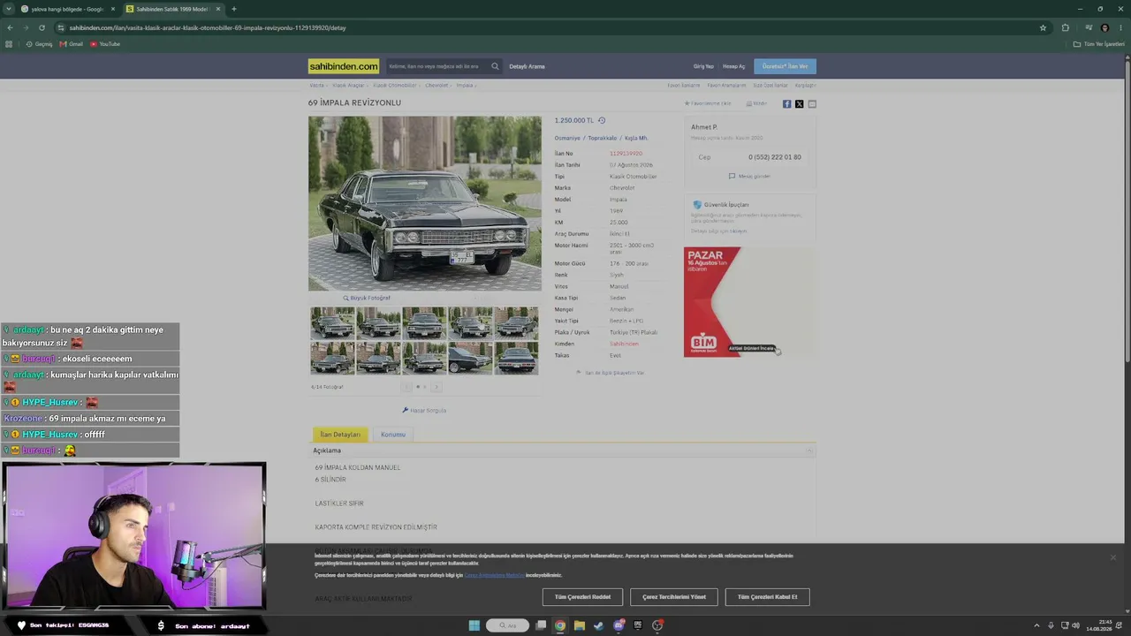Click the sahibinden.com logo
The height and width of the screenshot is (636, 1131).
pyautogui.click(x=344, y=66)
